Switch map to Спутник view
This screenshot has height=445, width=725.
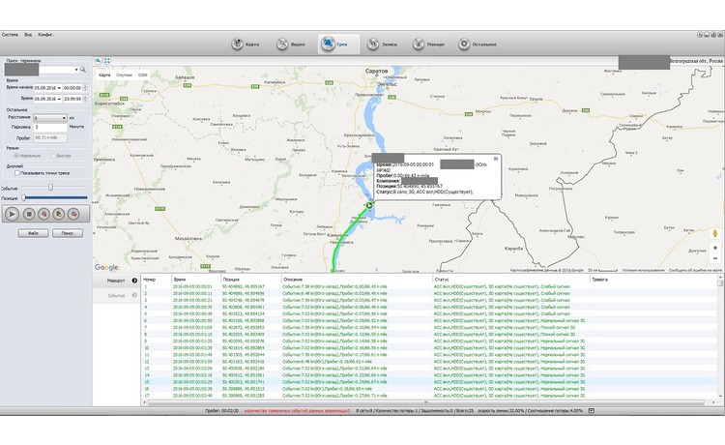click(125, 74)
